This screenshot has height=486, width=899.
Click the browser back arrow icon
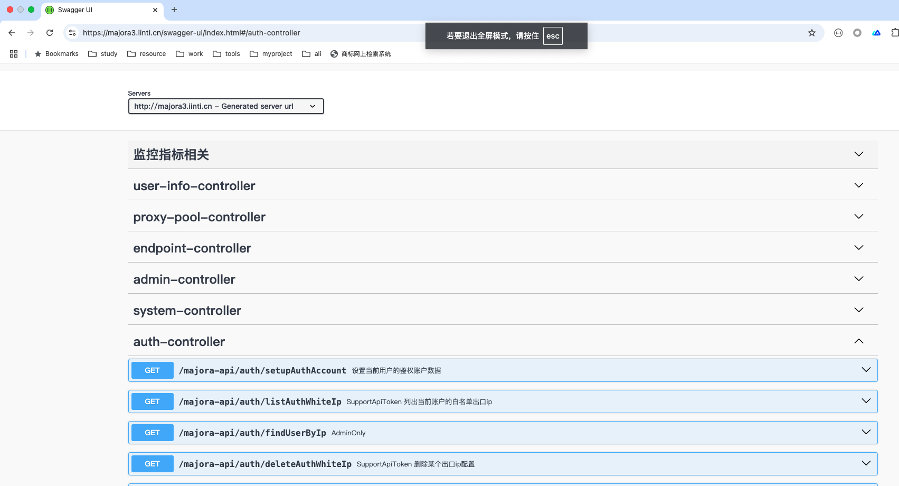[12, 33]
